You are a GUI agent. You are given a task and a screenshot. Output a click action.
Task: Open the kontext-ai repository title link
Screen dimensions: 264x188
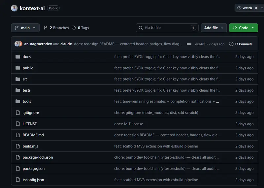point(32,8)
